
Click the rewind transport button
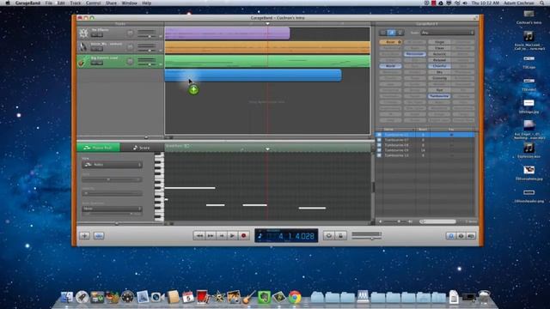[x=199, y=236]
